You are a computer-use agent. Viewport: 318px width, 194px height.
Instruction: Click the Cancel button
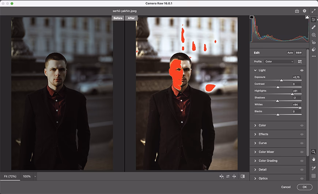click(286, 187)
